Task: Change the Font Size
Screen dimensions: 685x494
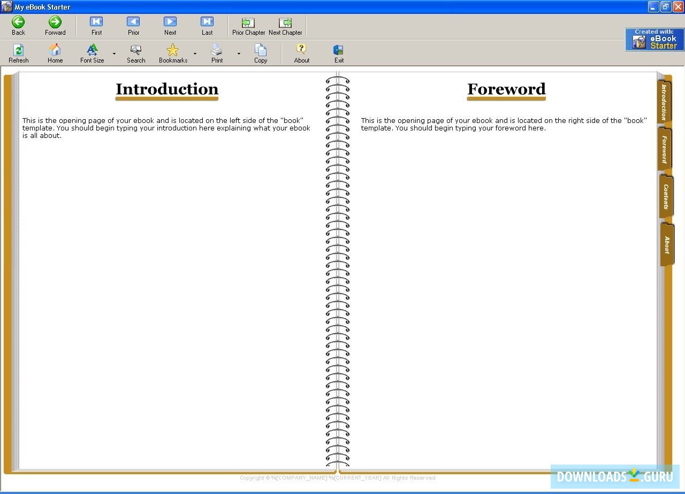Action: [x=92, y=53]
